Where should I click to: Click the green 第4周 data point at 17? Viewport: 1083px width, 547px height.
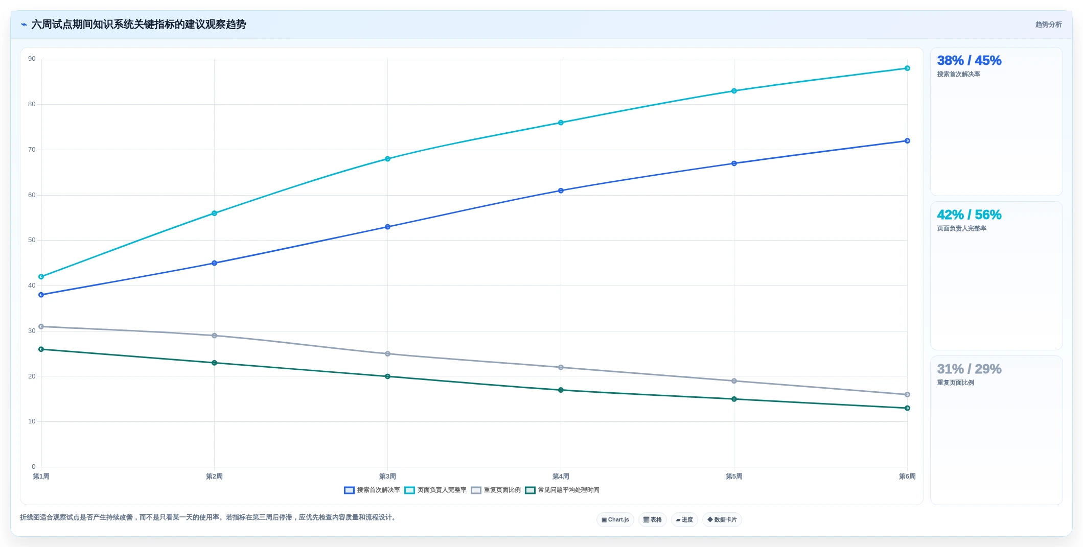(x=561, y=390)
